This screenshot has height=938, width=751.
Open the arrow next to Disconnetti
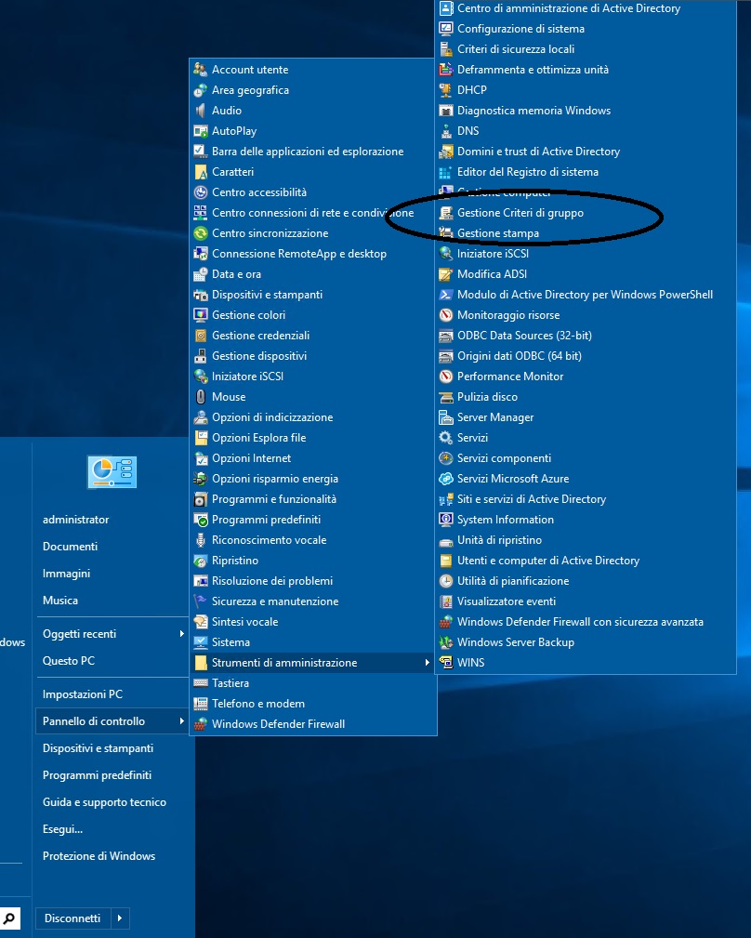point(119,918)
